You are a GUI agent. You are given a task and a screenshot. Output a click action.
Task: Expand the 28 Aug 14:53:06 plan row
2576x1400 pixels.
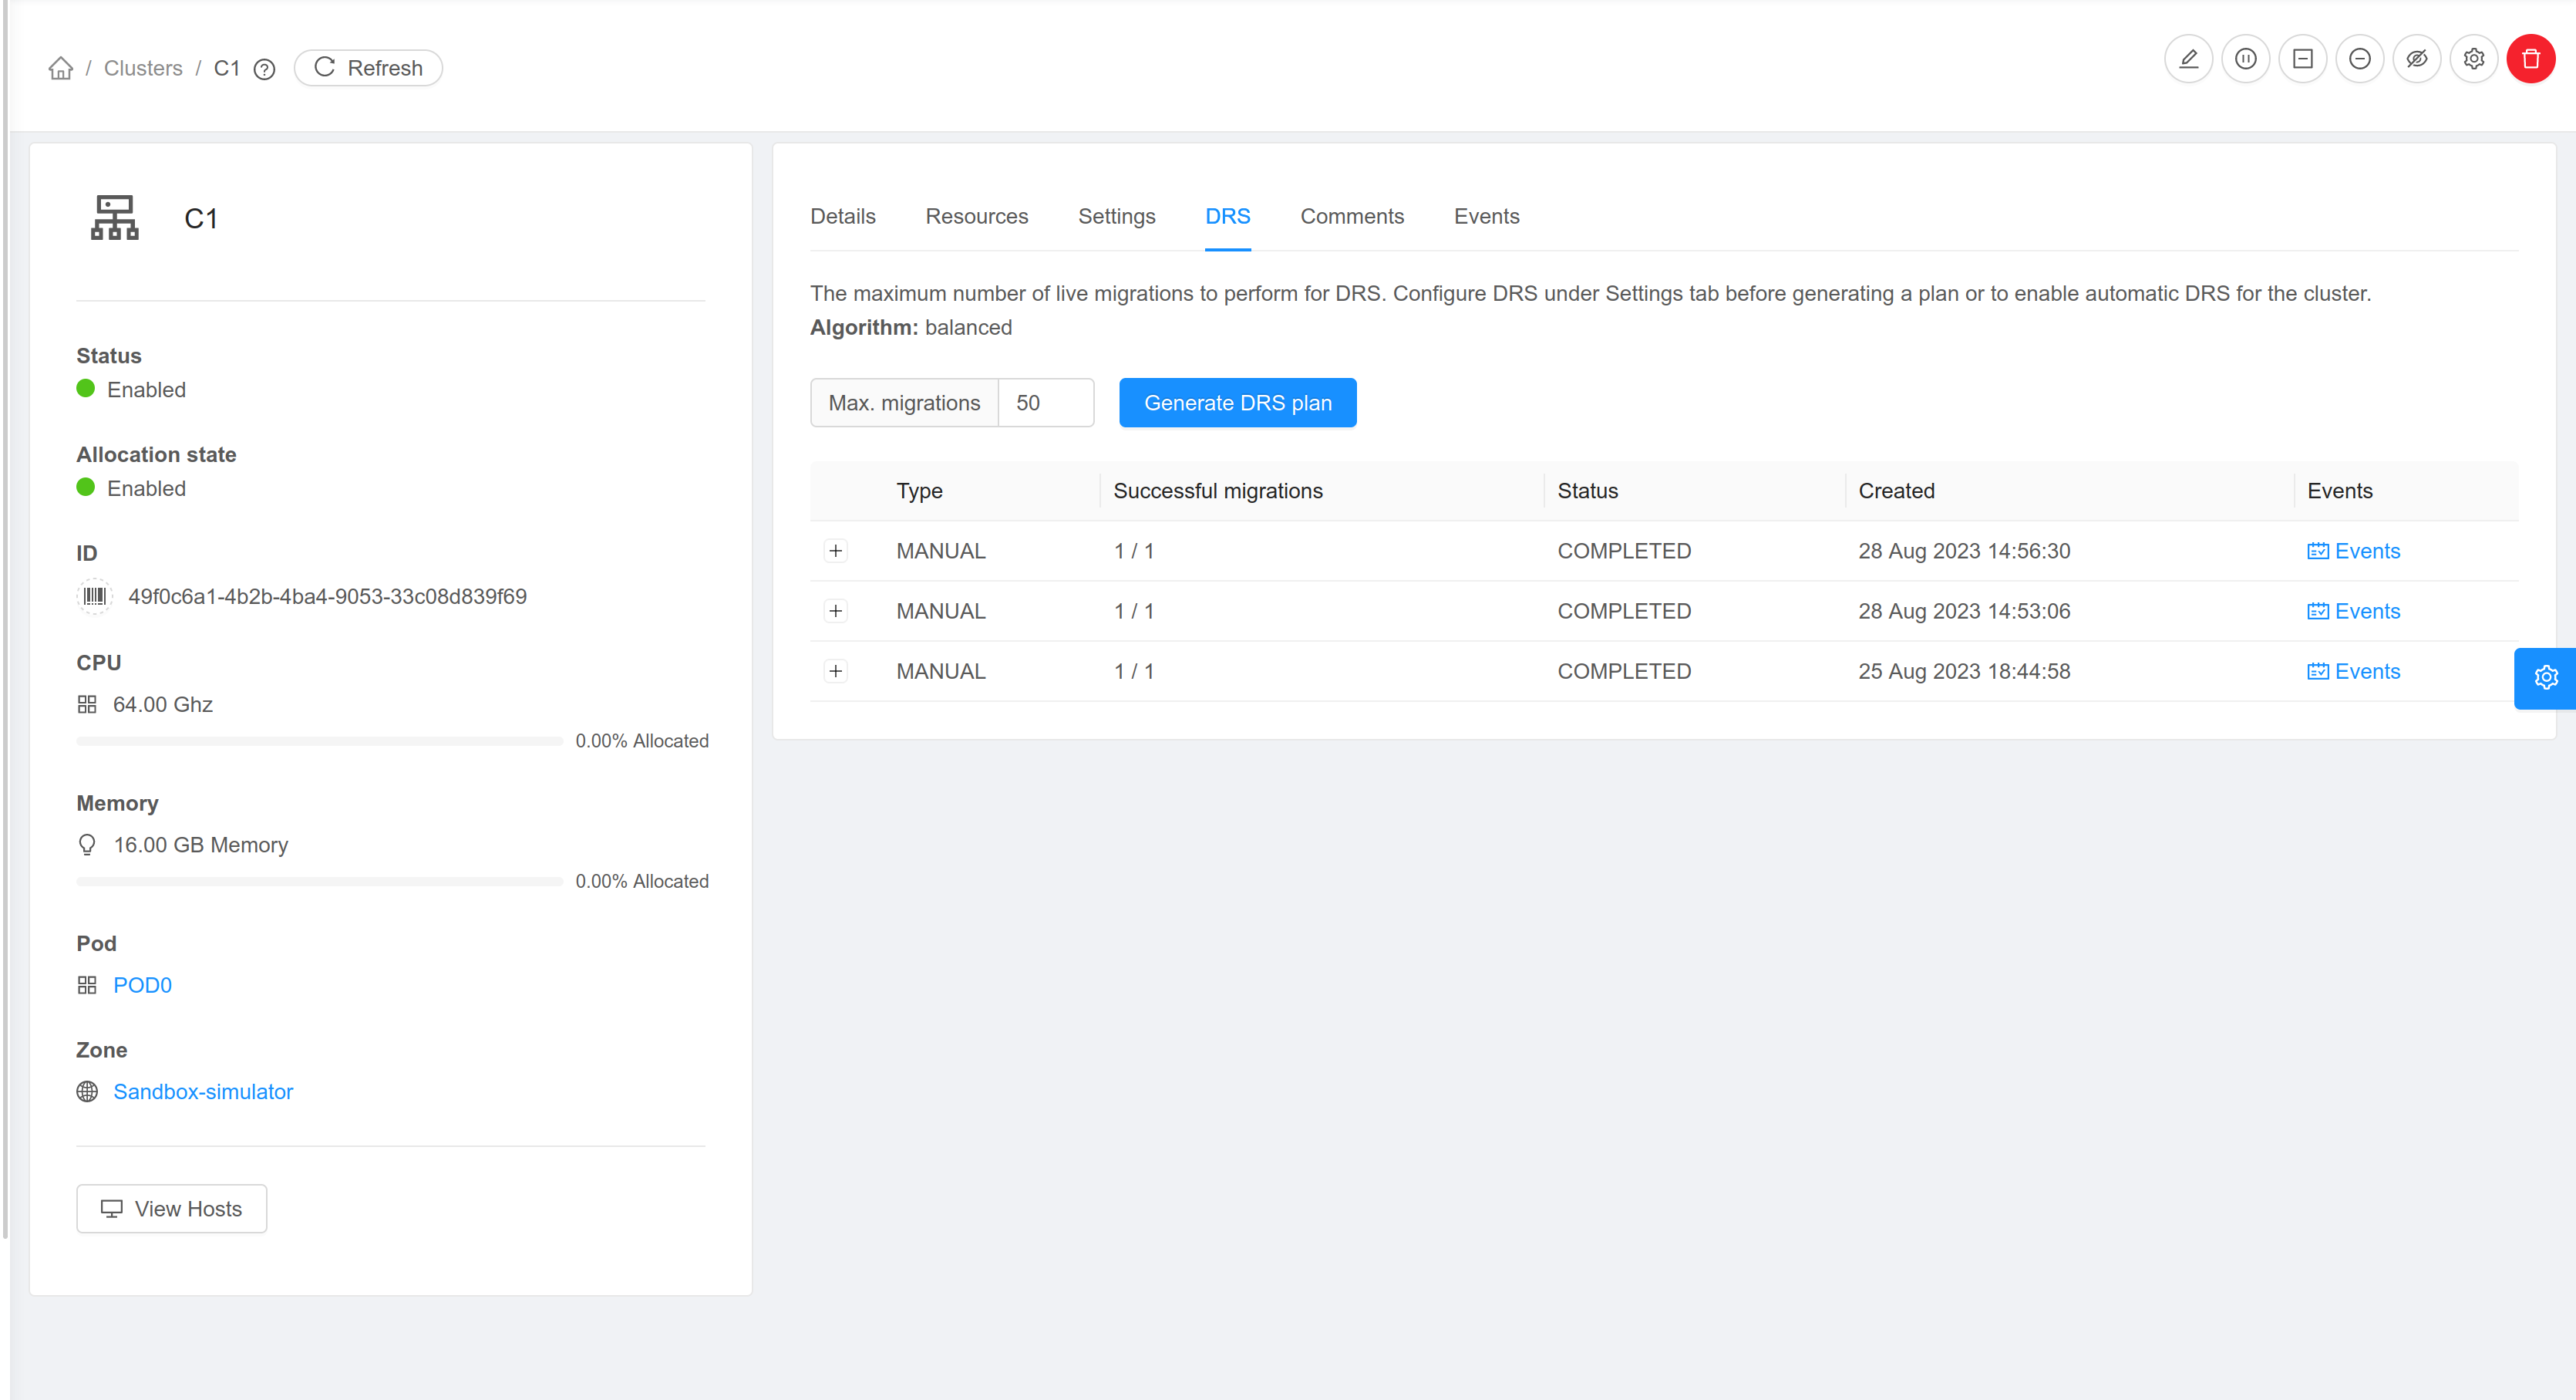coord(836,610)
